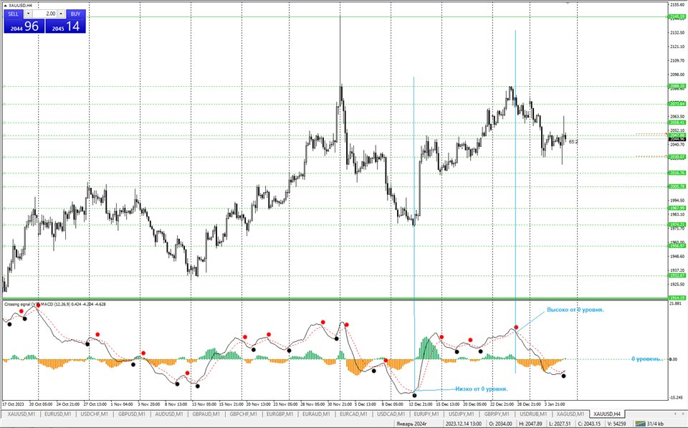
Task: Switch to the USDCAD,M1 chart tab
Action: point(391,414)
